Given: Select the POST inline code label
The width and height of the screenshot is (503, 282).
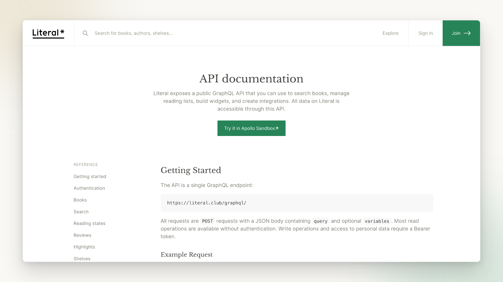Looking at the screenshot, I should click(207, 221).
